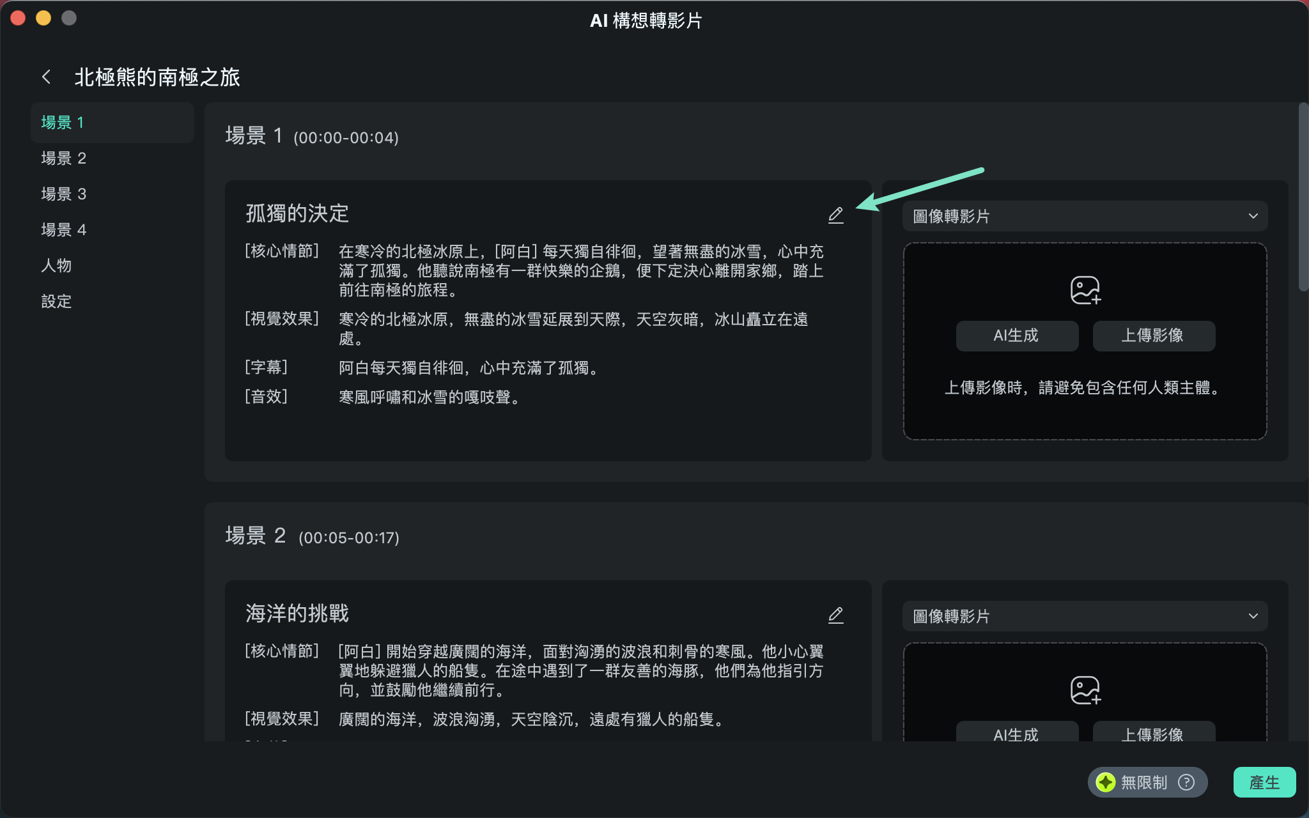The width and height of the screenshot is (1309, 818).
Task: Close the window with red button
Action: coord(18,18)
